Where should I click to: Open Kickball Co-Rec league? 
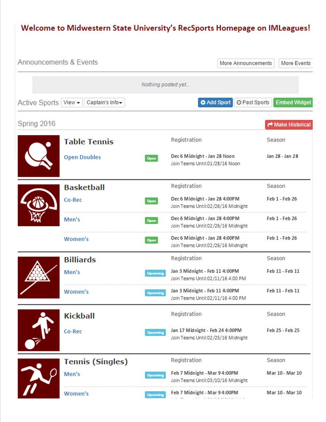point(73,331)
